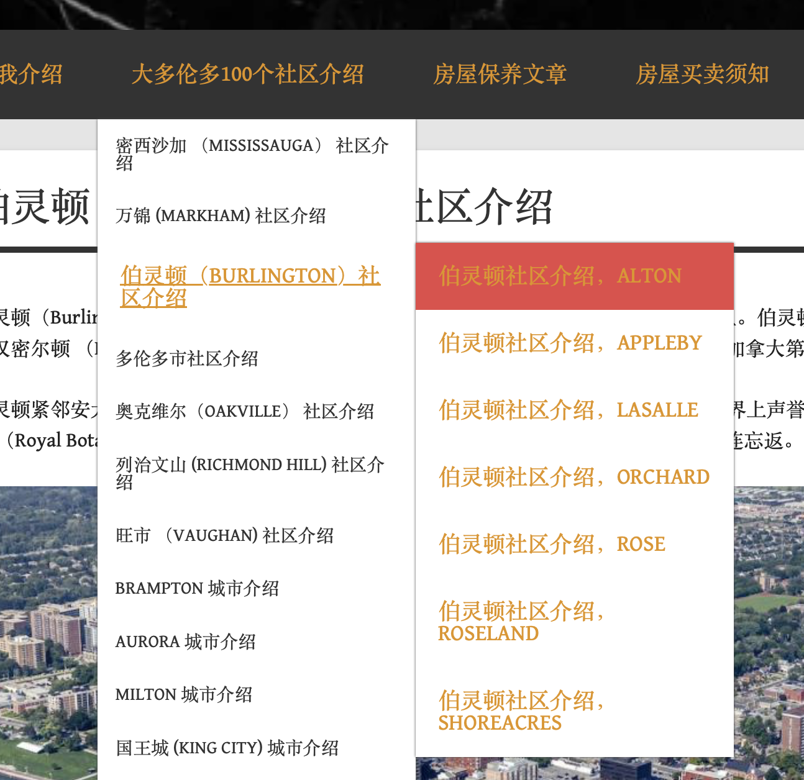Click 伯灵顿 (BURLINGTON) 社区介绍 link
This screenshot has width=804, height=780.
(250, 286)
